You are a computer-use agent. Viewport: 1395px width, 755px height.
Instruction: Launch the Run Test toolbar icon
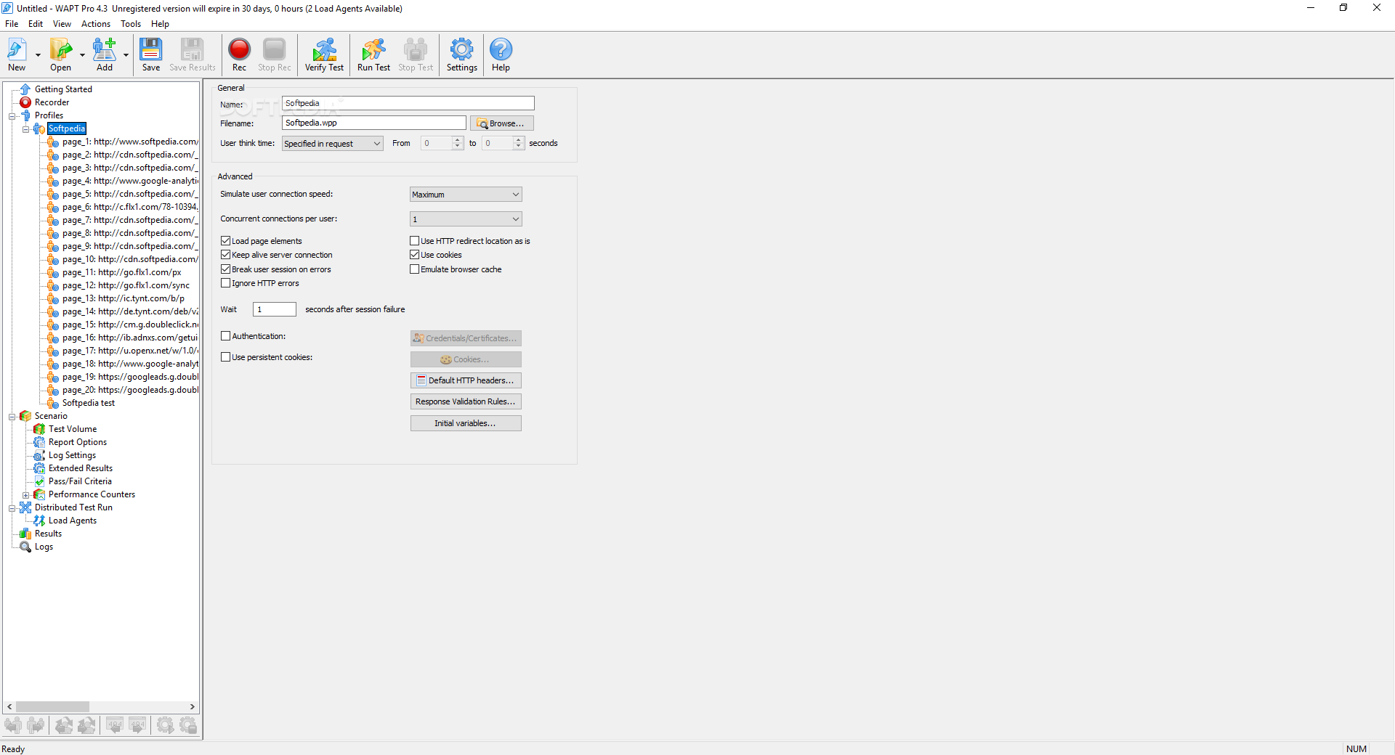coord(373,54)
